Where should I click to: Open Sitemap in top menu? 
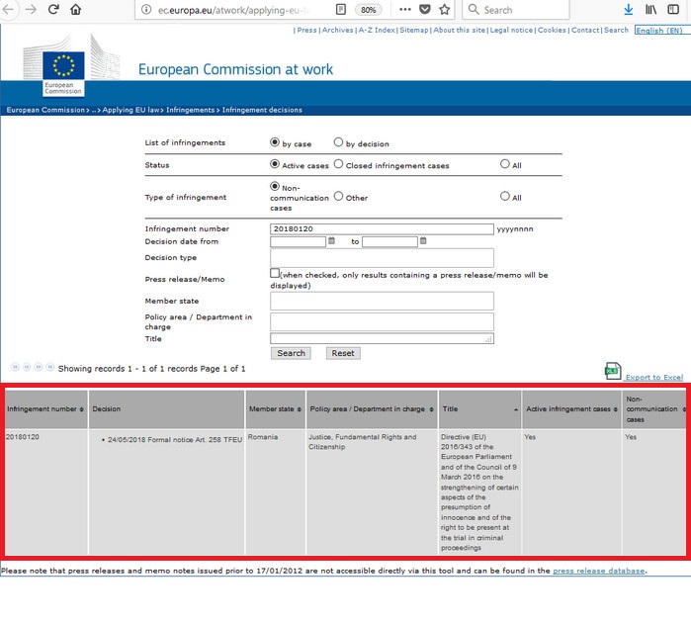pos(414,30)
